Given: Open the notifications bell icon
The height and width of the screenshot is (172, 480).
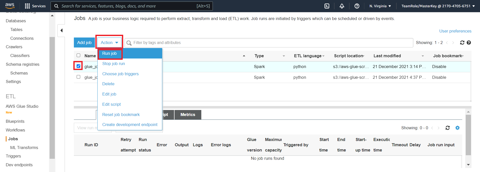Looking at the screenshot, I should 342,6.
